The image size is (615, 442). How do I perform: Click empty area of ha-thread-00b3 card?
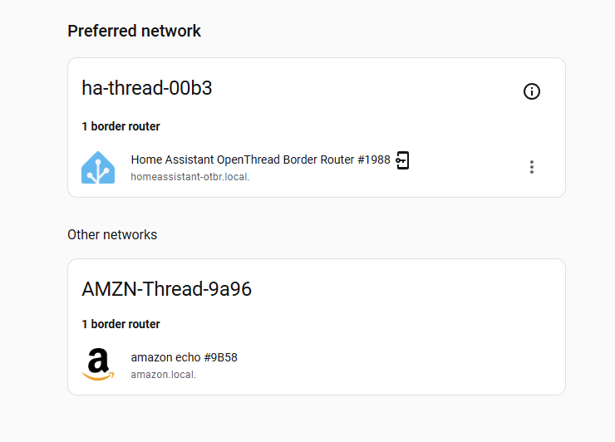353,114
